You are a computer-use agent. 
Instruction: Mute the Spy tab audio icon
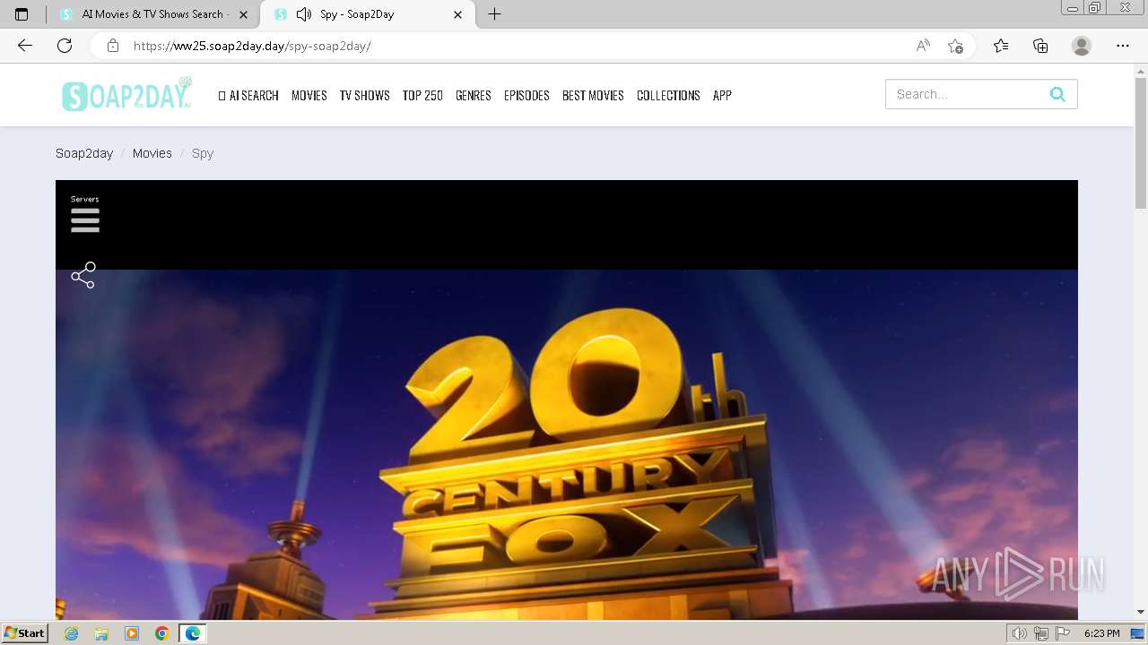pos(304,14)
